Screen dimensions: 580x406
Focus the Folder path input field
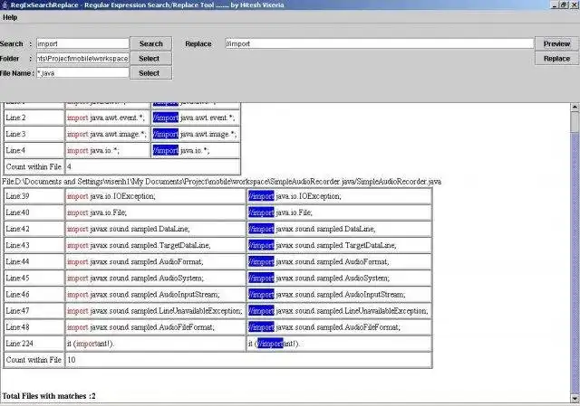(82, 58)
